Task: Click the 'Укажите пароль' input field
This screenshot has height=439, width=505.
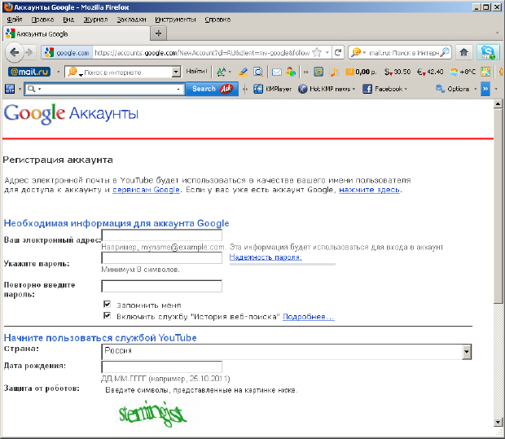Action: pyautogui.click(x=161, y=257)
